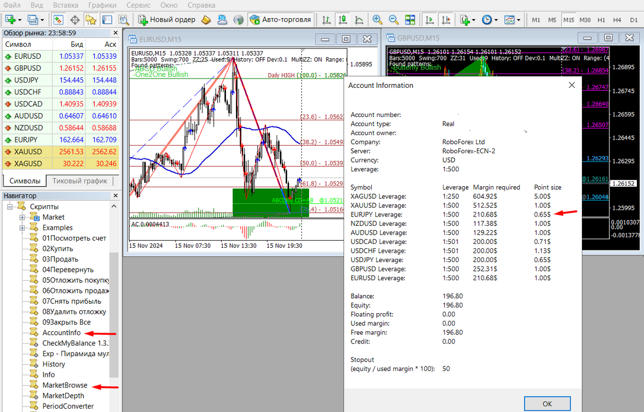Open the Profiles toolbar icon
This screenshot has height=412, width=644.
point(32,19)
